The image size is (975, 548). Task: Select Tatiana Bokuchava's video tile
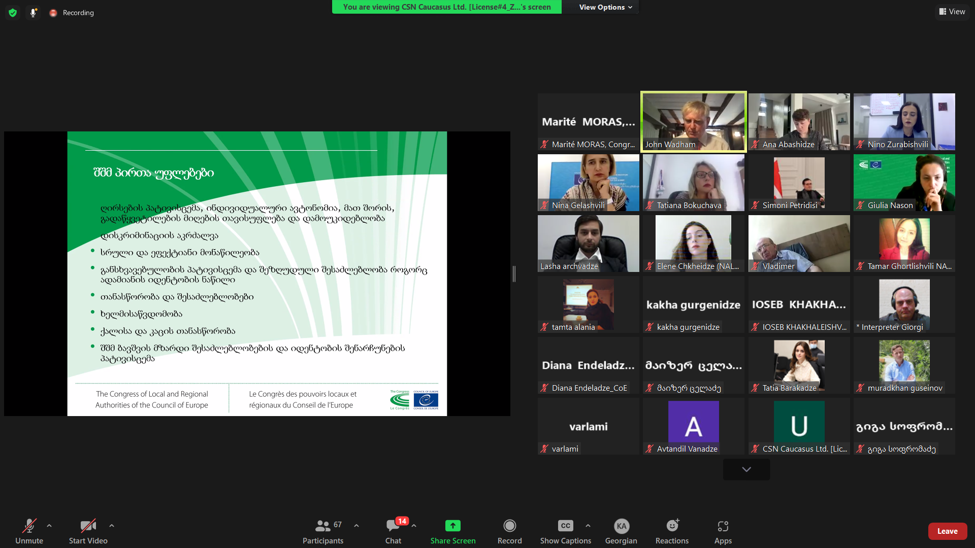point(694,183)
